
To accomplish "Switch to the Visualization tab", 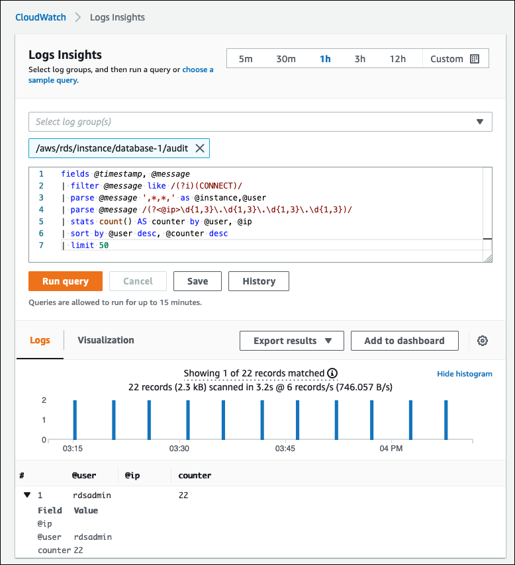I will (106, 340).
